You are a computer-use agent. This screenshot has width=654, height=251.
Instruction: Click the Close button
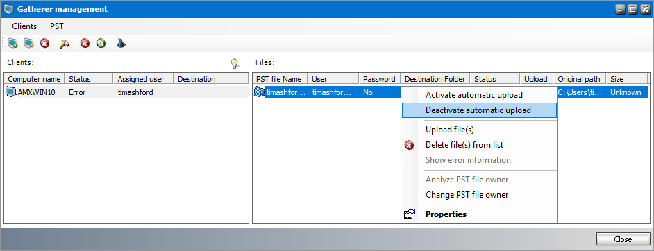point(623,239)
